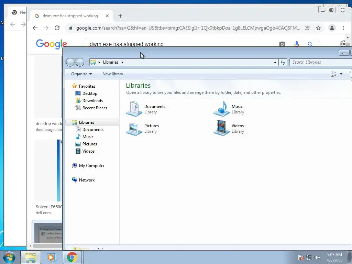Select Music in sidebar tree
This screenshot has height=264, width=352.
pyautogui.click(x=85, y=137)
